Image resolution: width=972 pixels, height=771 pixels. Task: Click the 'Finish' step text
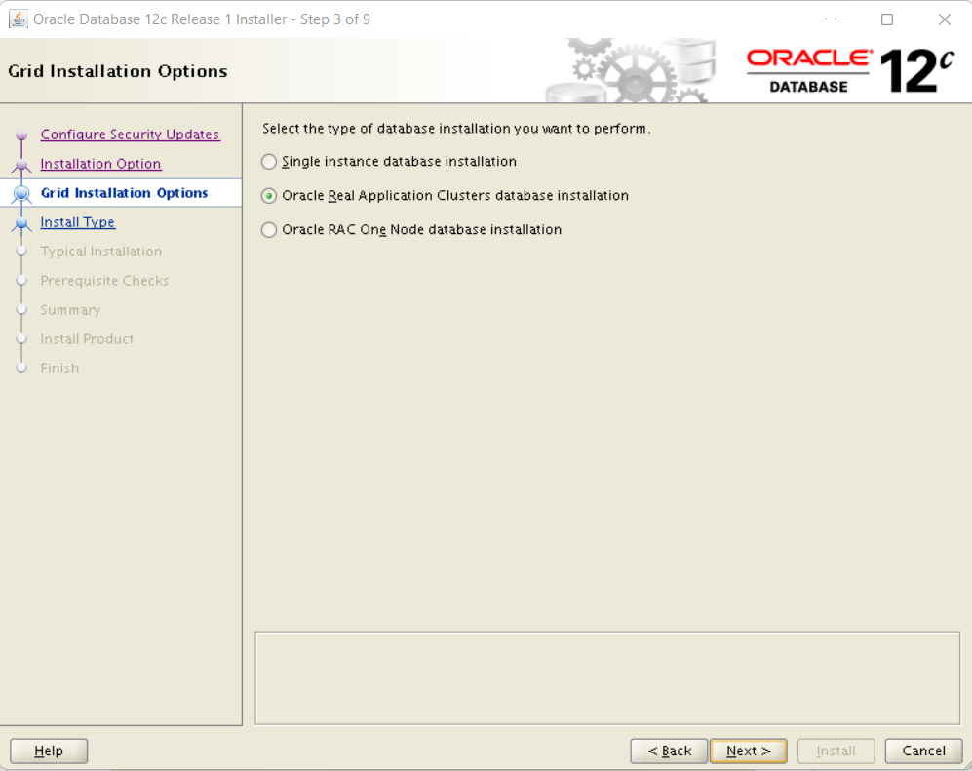(59, 367)
